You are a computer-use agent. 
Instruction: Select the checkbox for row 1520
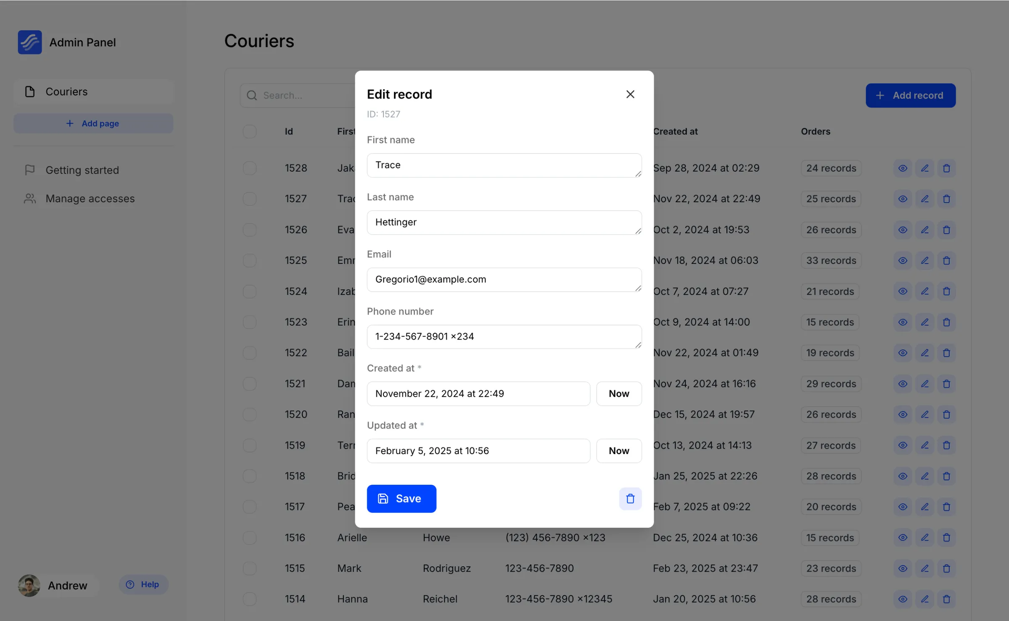[x=250, y=415]
